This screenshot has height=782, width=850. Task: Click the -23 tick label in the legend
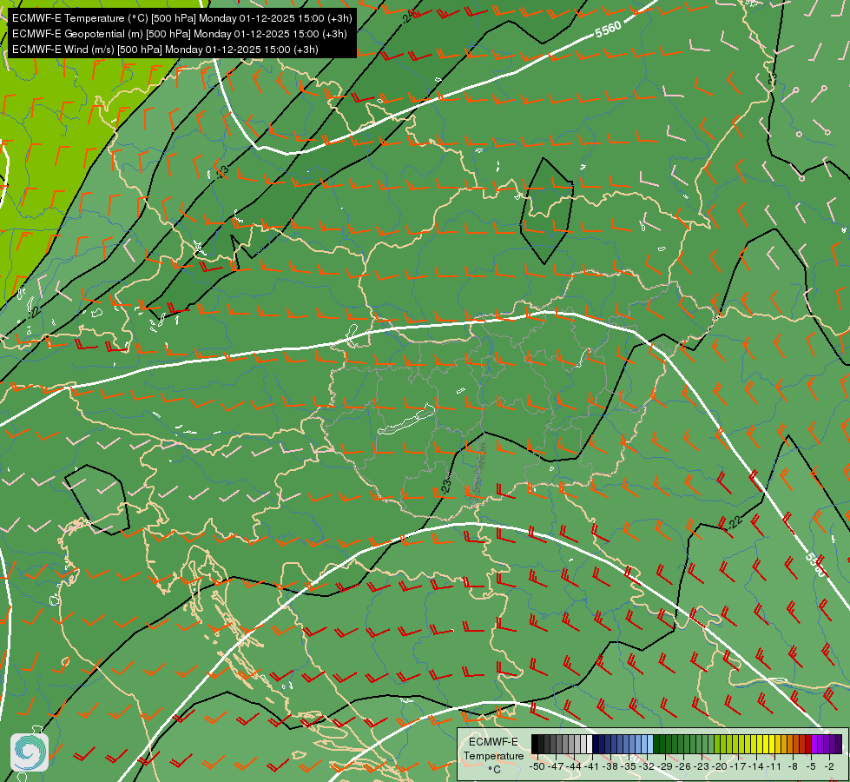[x=702, y=767]
